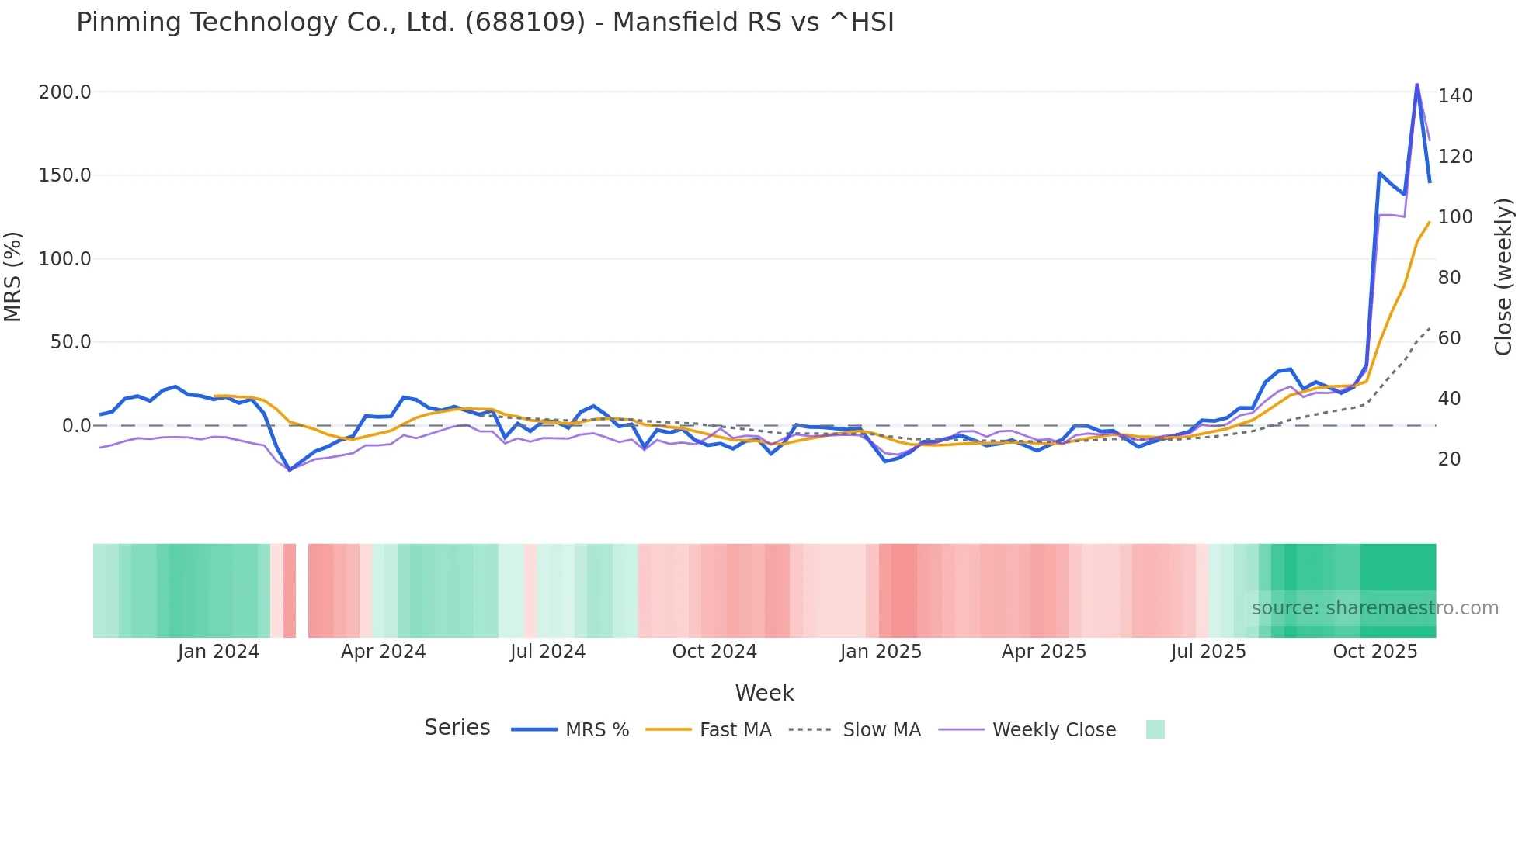Click the Jan 2024 date label
Screen dimensions: 1522x855
tap(218, 652)
